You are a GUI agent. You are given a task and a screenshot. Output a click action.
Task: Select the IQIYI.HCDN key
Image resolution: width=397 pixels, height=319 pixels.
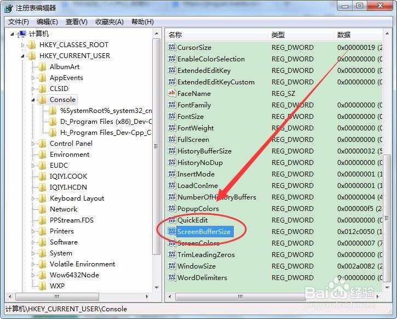click(x=68, y=187)
